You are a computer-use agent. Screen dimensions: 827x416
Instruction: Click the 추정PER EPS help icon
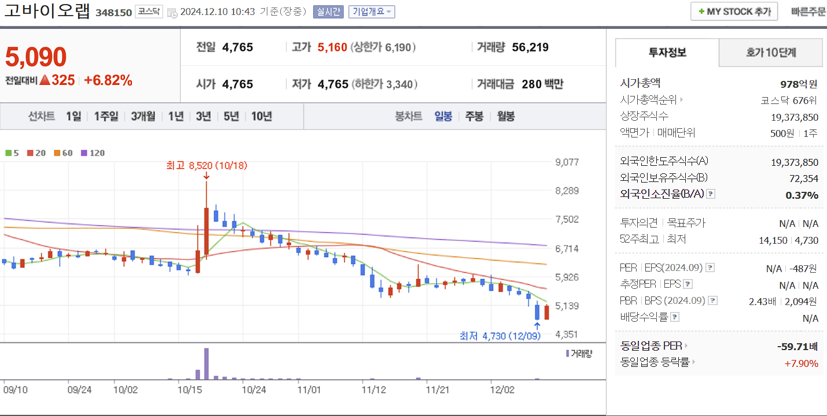click(689, 284)
